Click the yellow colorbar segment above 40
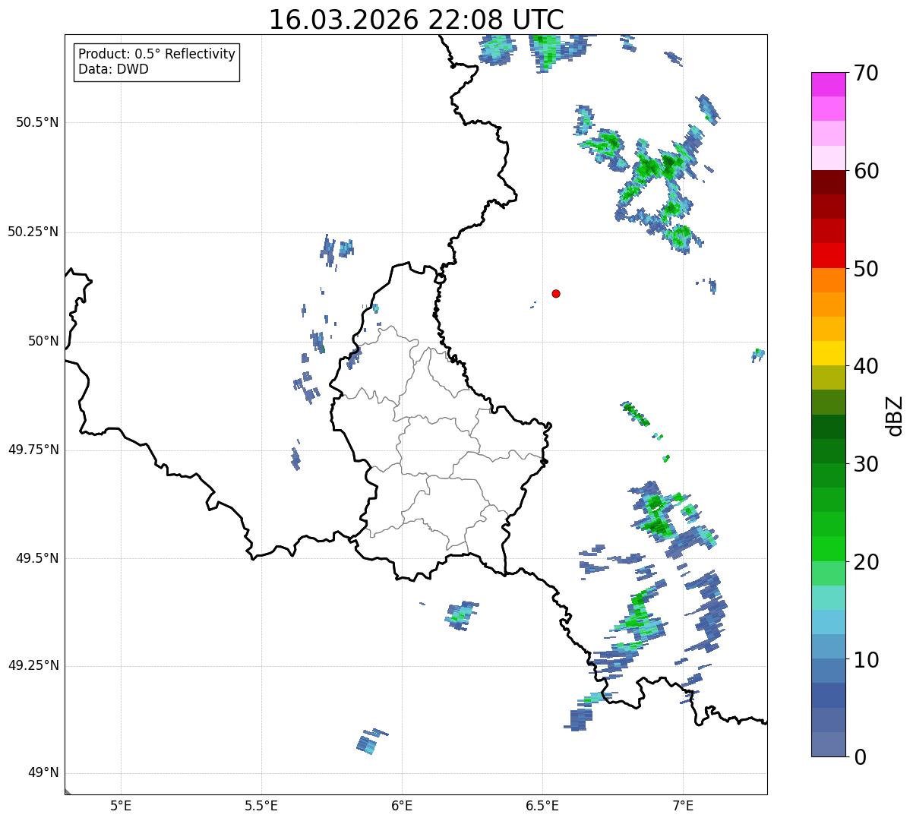This screenshot has height=821, width=913. 827,353
